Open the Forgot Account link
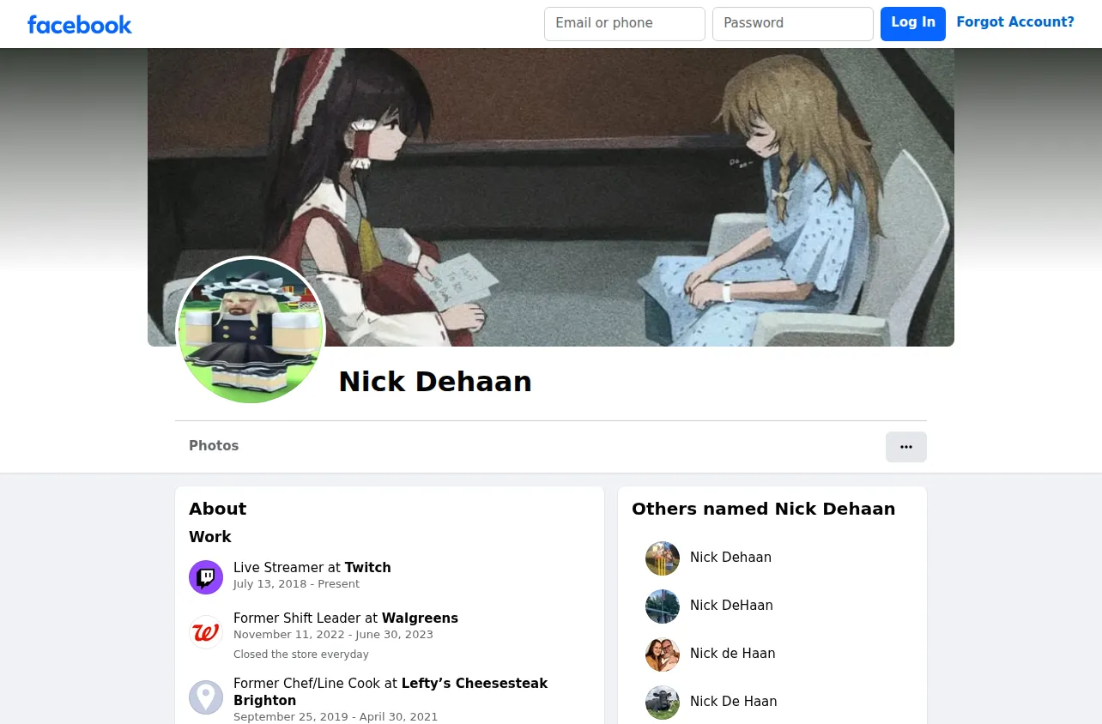The height and width of the screenshot is (724, 1102). (x=1015, y=22)
